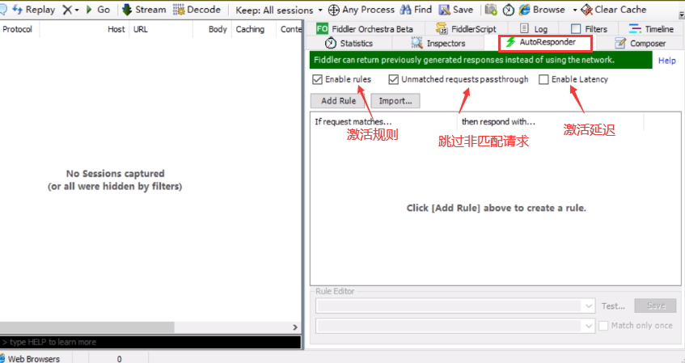Screen dimensions: 685x363
Task: Switch to the Timeline tab
Action: coord(651,29)
